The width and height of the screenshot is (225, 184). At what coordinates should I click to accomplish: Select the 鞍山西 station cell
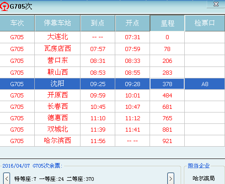(x=58, y=72)
